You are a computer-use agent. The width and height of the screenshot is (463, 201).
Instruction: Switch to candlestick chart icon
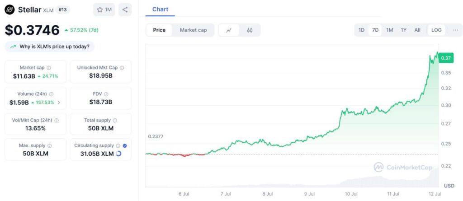250,30
